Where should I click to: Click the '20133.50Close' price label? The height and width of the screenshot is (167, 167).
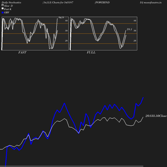pyautogui.click(x=156, y=116)
